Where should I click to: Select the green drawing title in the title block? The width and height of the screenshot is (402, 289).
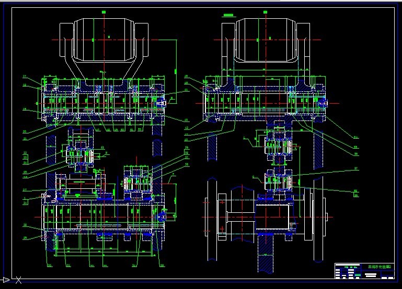[380, 267]
